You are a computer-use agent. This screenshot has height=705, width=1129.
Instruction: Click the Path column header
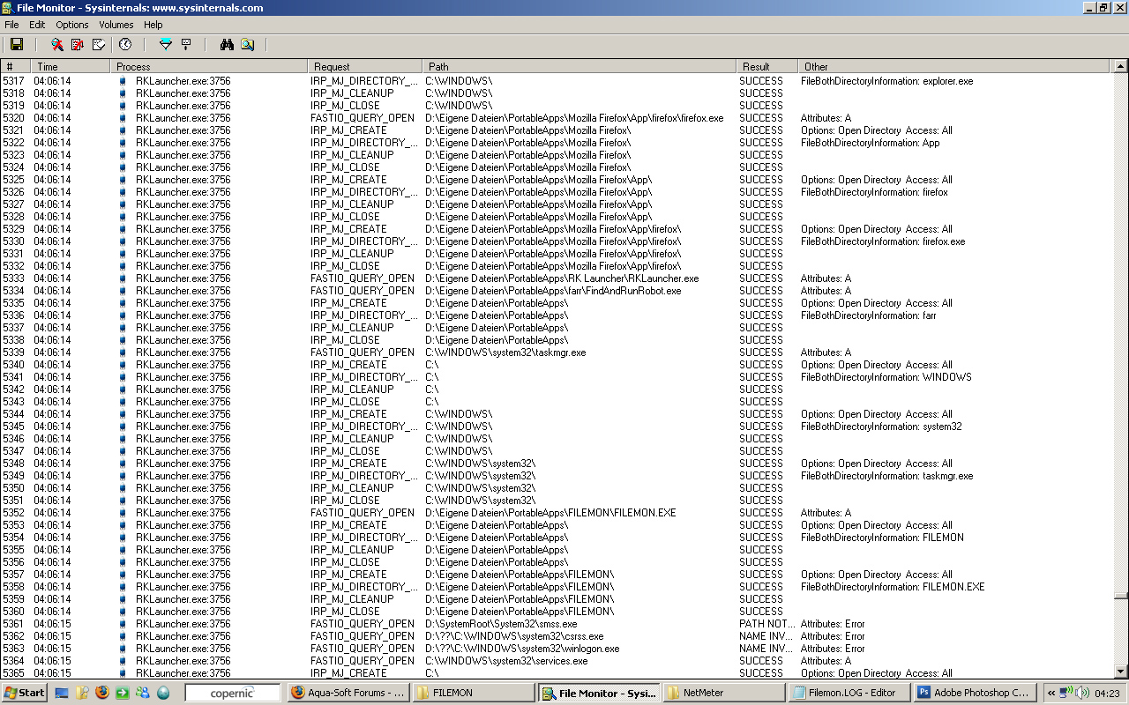579,66
